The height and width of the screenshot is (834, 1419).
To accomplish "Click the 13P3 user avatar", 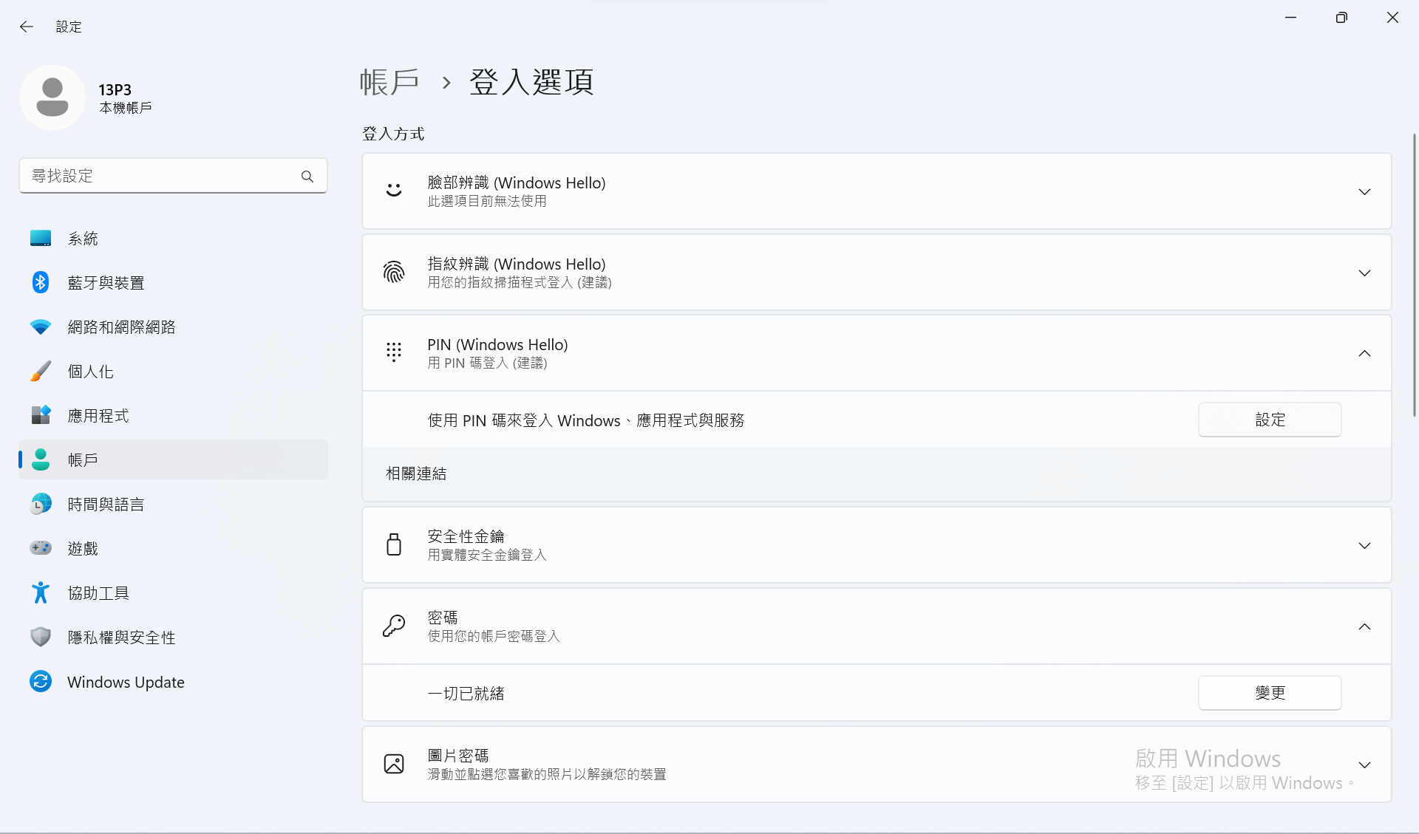I will point(52,98).
